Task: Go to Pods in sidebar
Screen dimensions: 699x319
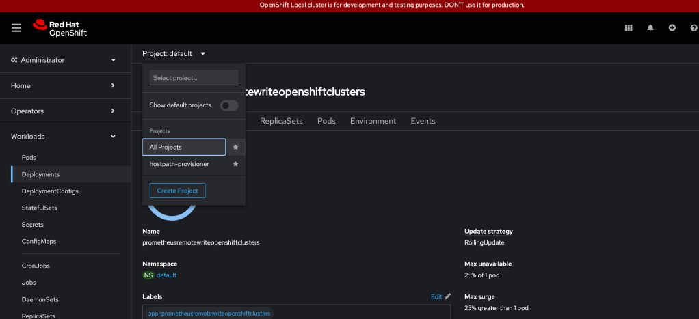Action: (x=29, y=158)
